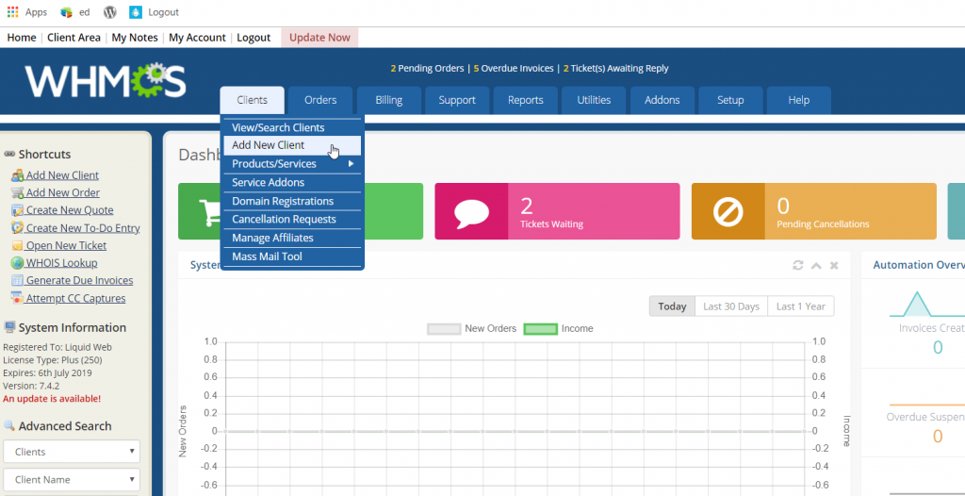The image size is (965, 496).
Task: Click the 2 Pending Orders link
Action: pyautogui.click(x=427, y=69)
